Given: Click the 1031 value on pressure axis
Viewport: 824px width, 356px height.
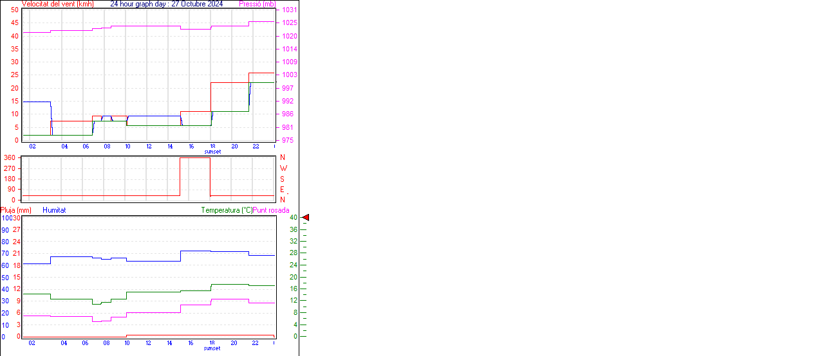Looking at the screenshot, I should 289,10.
